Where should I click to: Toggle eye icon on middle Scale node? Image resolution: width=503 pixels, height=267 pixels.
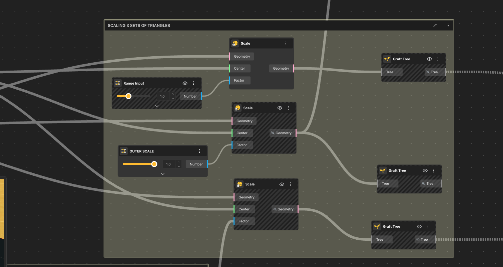pos(280,108)
